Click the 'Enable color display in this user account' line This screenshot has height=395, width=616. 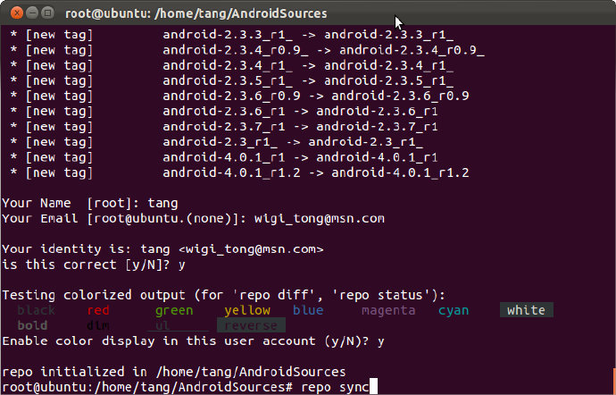pos(193,341)
